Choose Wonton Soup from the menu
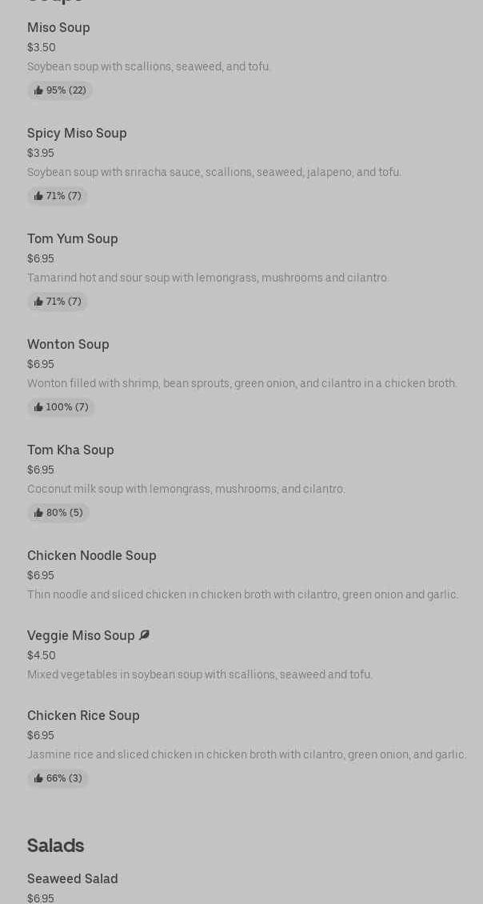This screenshot has width=483, height=904. click(68, 345)
